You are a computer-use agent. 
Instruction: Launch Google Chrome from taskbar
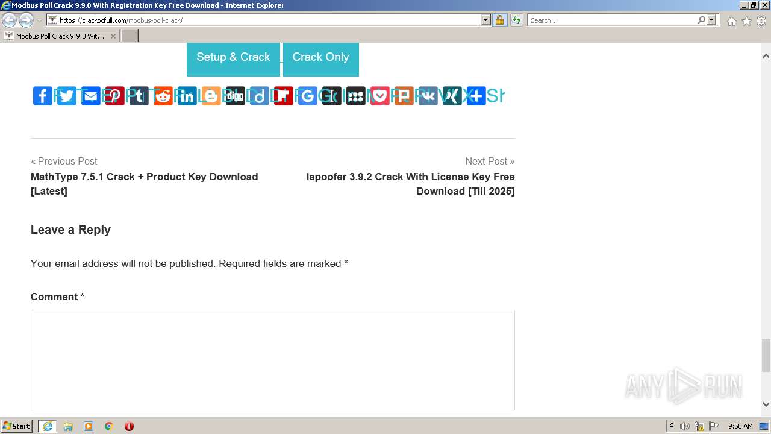pyautogui.click(x=109, y=426)
